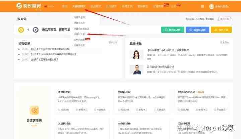Open the announcement starting 2022年亚马逊
Image resolution: width=241 pixels, height=139 pixels.
point(54,54)
